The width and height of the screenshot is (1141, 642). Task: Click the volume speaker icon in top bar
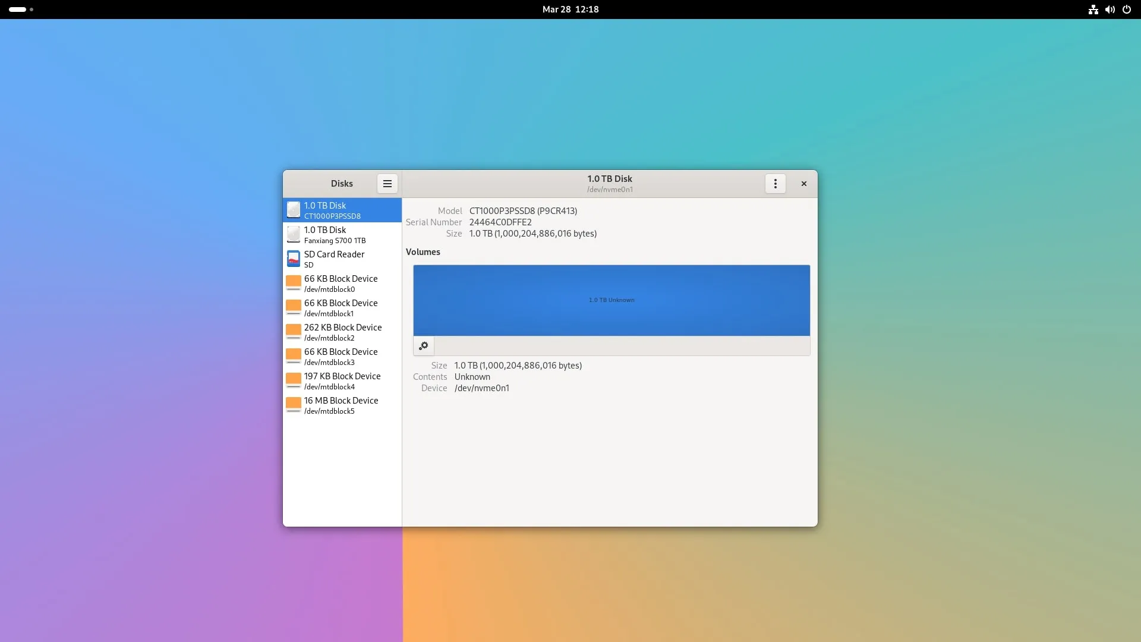tap(1110, 10)
